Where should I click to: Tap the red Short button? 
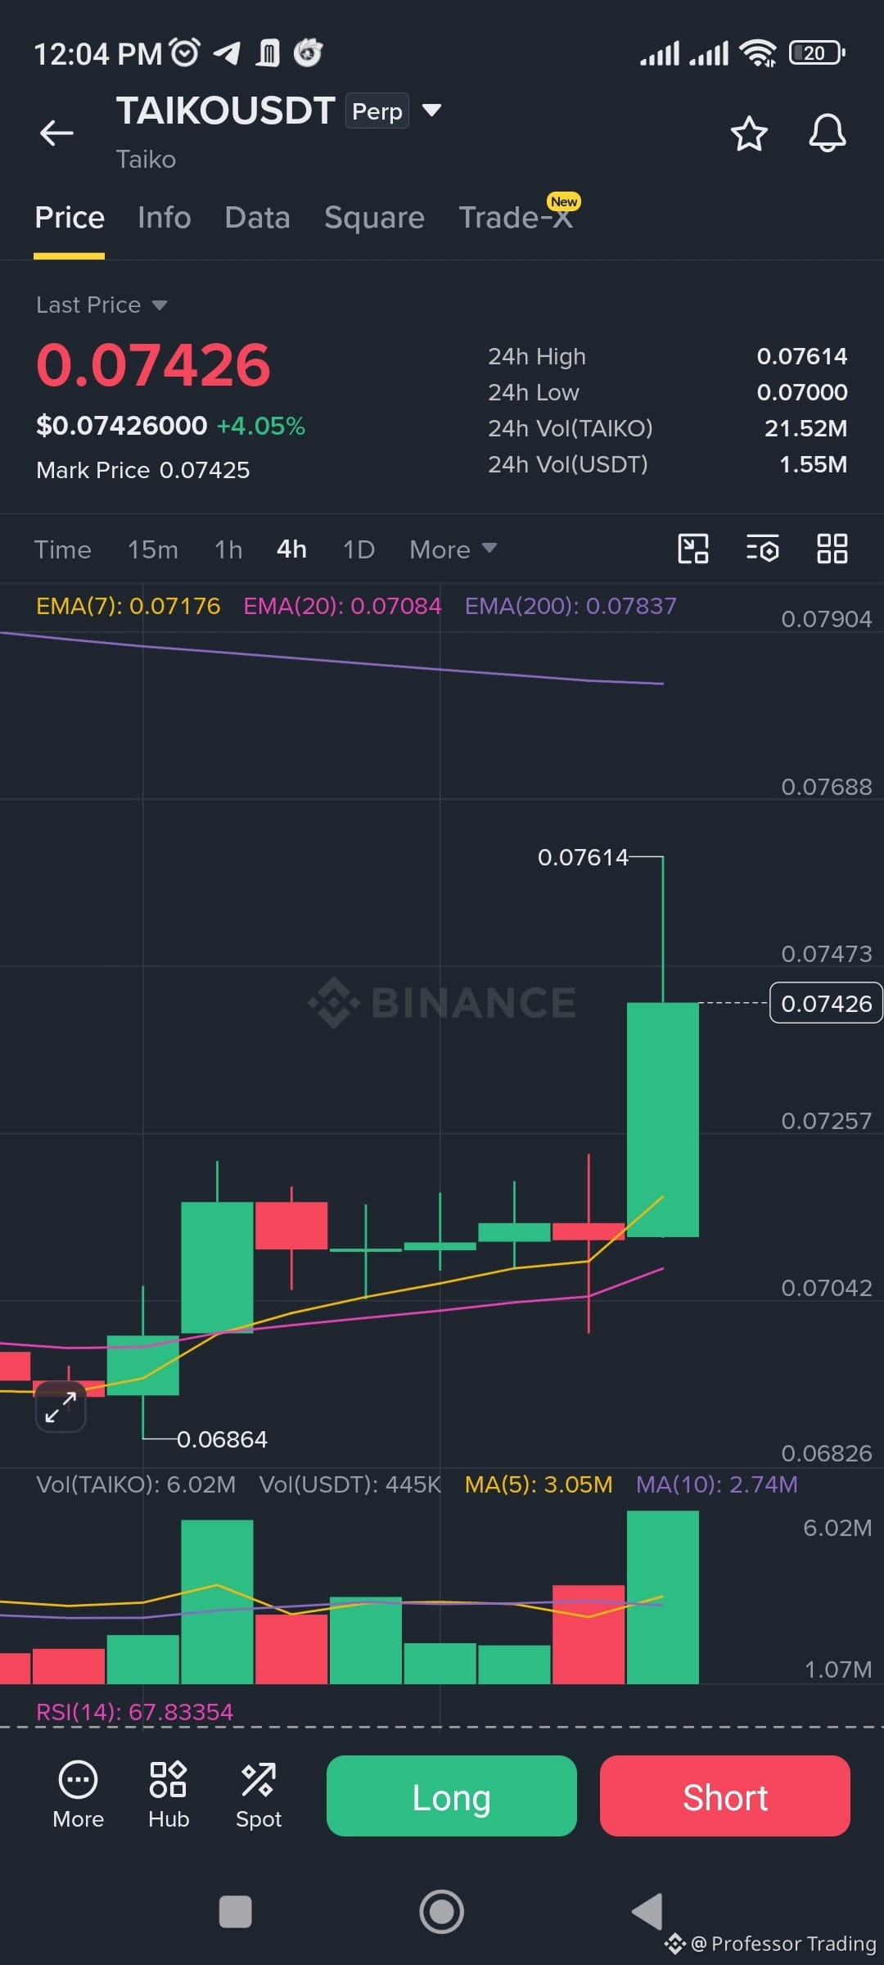pos(725,1796)
